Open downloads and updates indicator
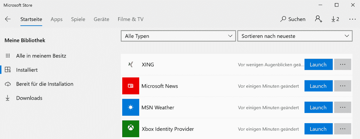Viewport: 360px width, 139px height. [335, 19]
